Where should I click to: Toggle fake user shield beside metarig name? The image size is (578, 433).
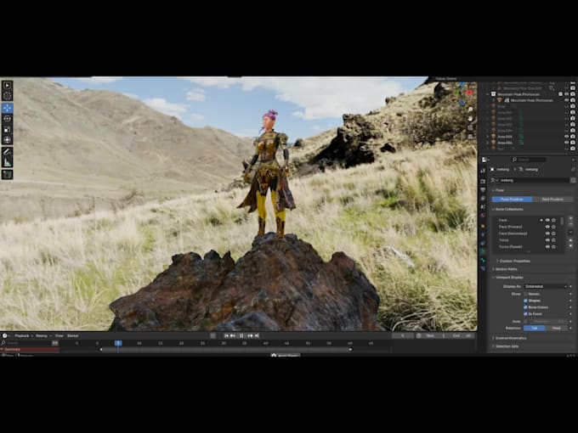click(573, 180)
